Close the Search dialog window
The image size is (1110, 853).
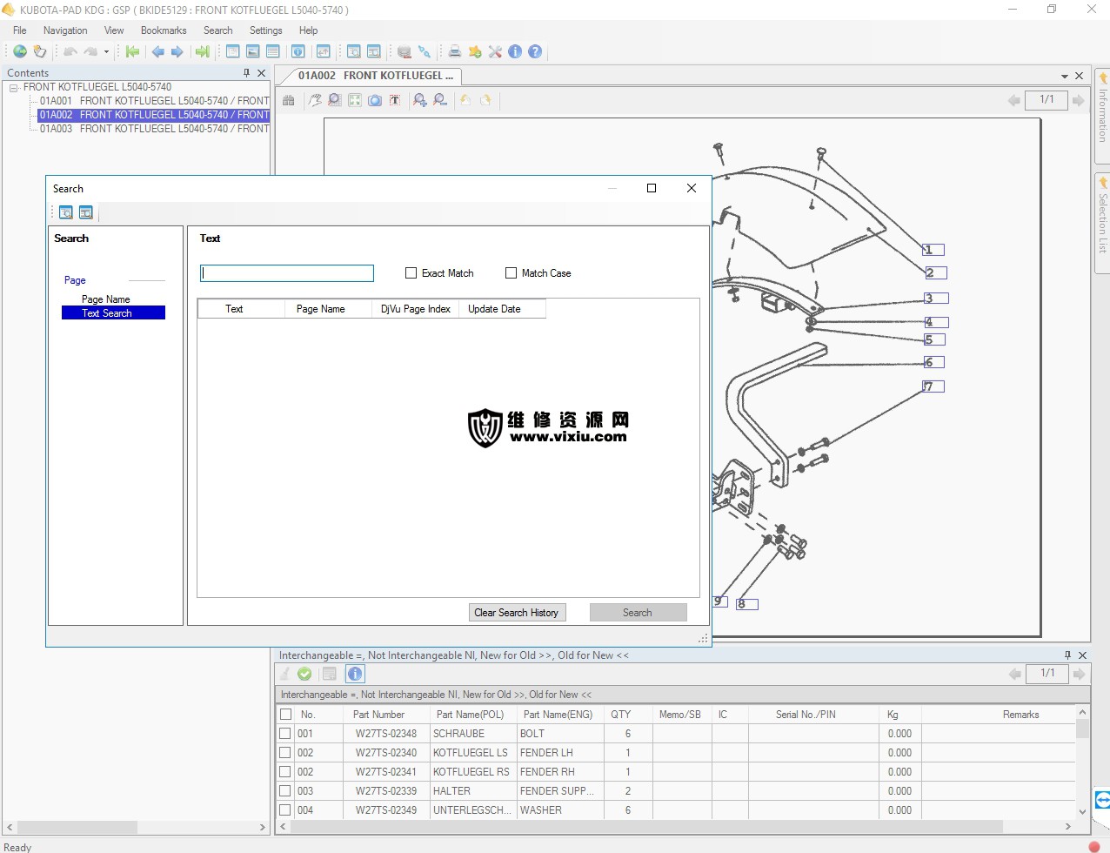click(692, 188)
